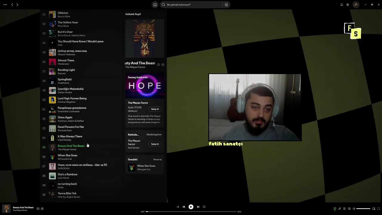Adjust the volume slider

363,209
